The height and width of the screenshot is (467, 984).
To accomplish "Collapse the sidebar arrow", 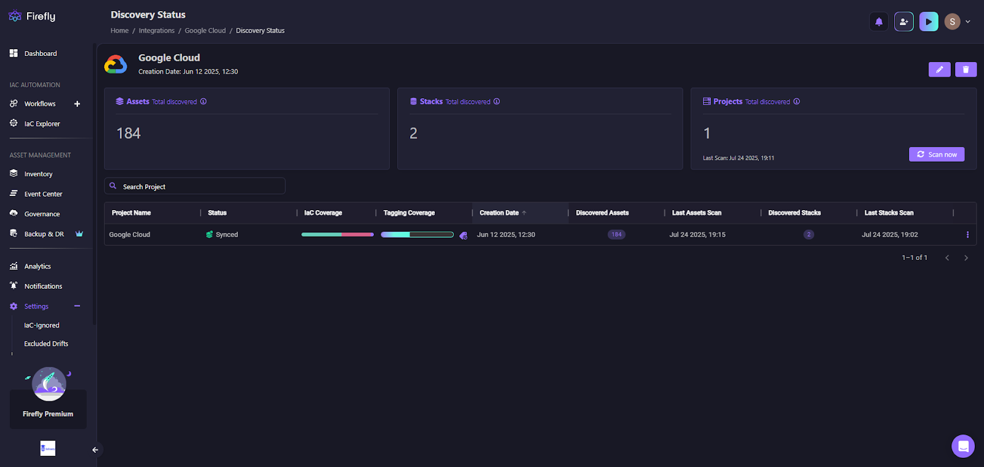I will (95, 450).
